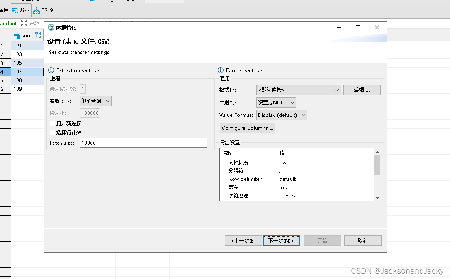
Task: Click the Configure Columns button
Action: pos(247,128)
